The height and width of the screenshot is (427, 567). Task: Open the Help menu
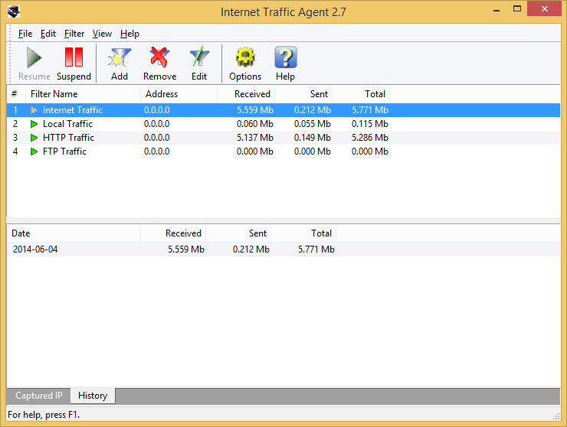click(129, 34)
